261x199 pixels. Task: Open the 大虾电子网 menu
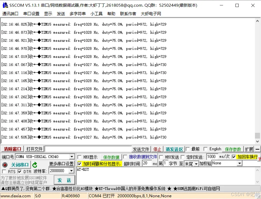click(151, 14)
